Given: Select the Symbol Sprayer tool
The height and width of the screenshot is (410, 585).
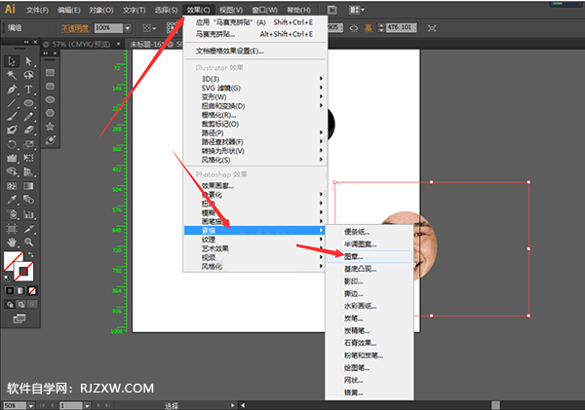Looking at the screenshot, I should pyautogui.click(x=12, y=214).
